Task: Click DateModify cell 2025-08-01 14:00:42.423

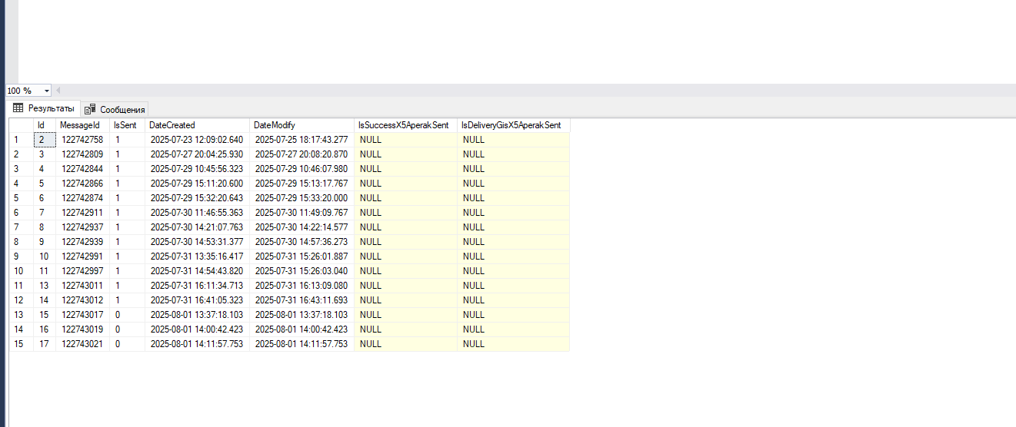Action: (x=302, y=329)
